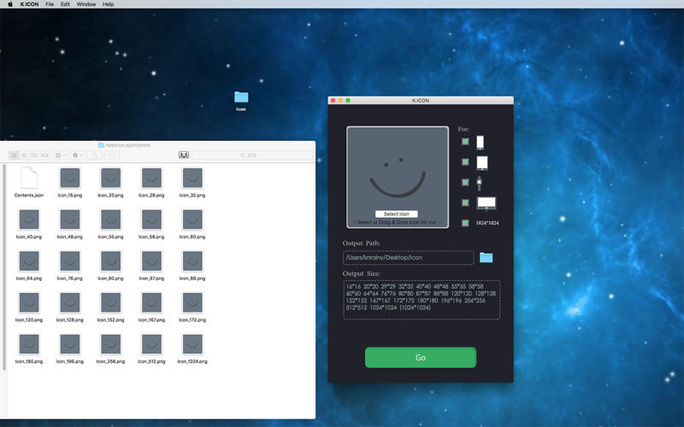The height and width of the screenshot is (427, 684).
Task: Toggle the Mac desktop checkbox
Action: tap(465, 202)
